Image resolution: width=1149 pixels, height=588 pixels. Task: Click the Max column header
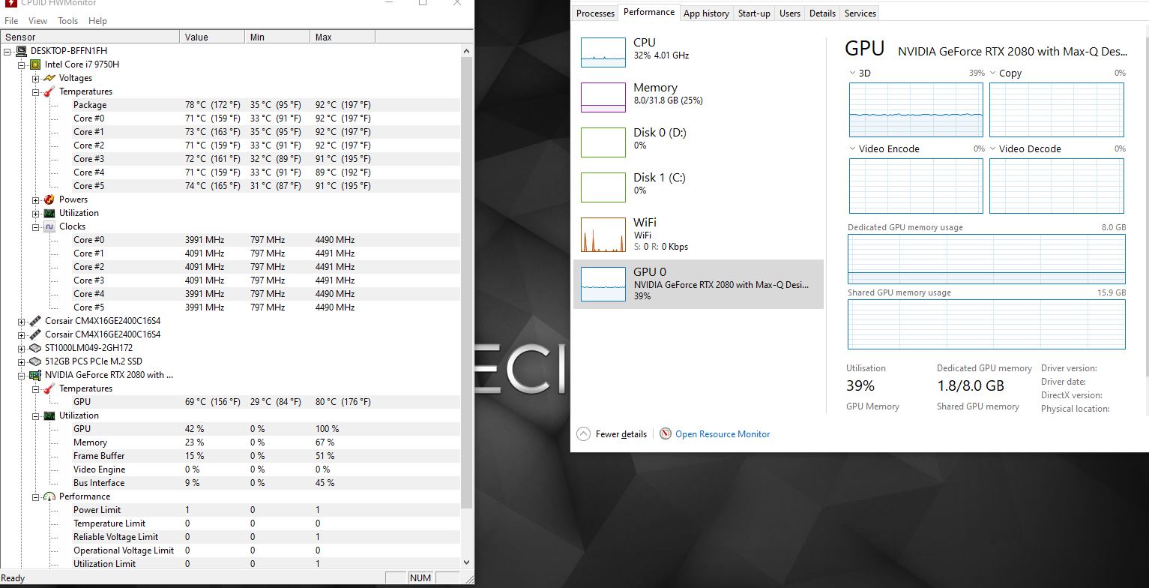(x=343, y=37)
